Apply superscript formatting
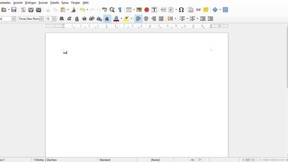Viewport: 288px width, 162px height. 92,18
